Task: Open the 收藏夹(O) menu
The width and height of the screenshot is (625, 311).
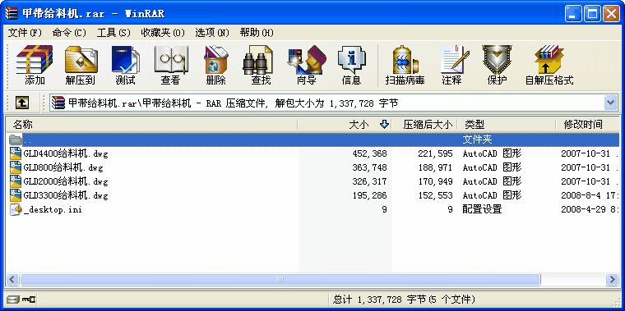Action: pyautogui.click(x=163, y=33)
